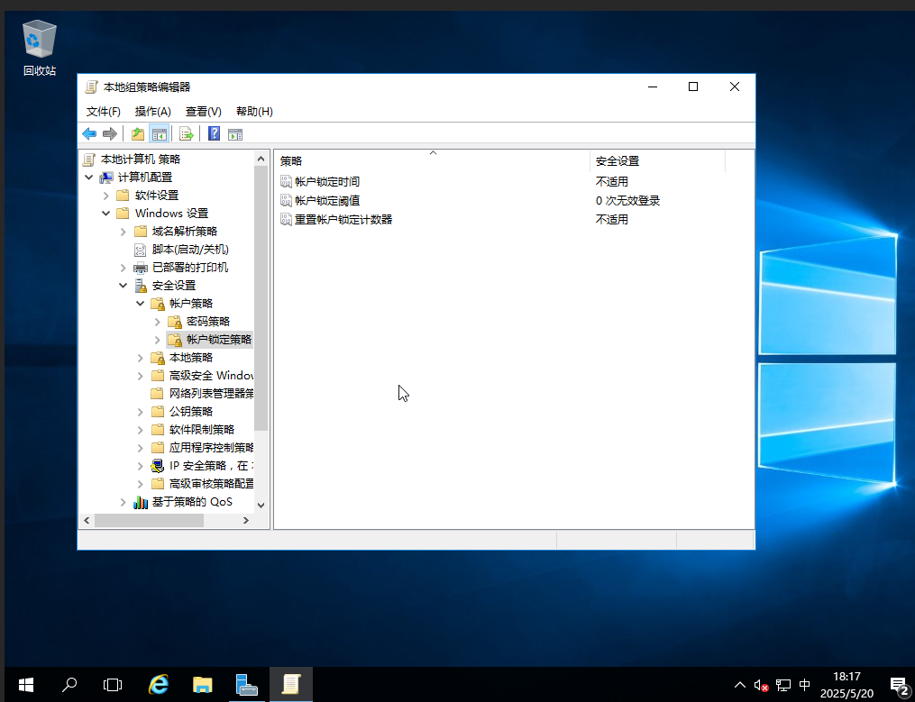Image resolution: width=915 pixels, height=702 pixels.
Task: Collapse the Windows 设置 tree node
Action: [x=106, y=214]
